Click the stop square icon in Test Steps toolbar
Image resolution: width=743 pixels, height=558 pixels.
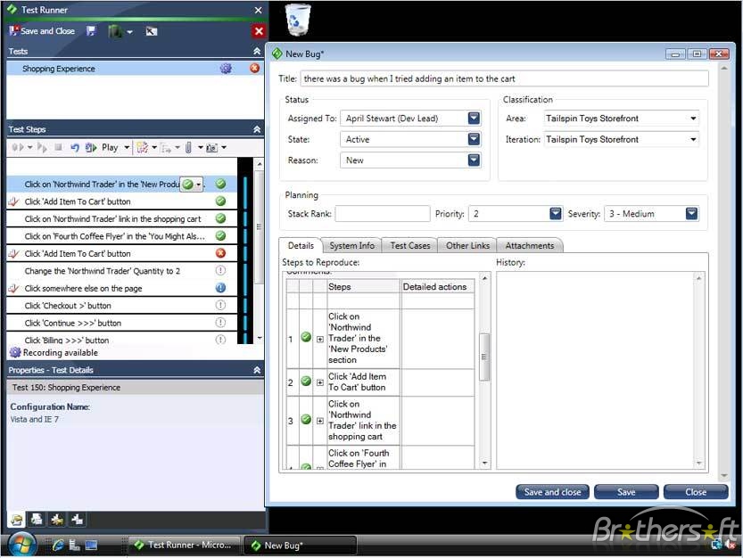point(58,147)
